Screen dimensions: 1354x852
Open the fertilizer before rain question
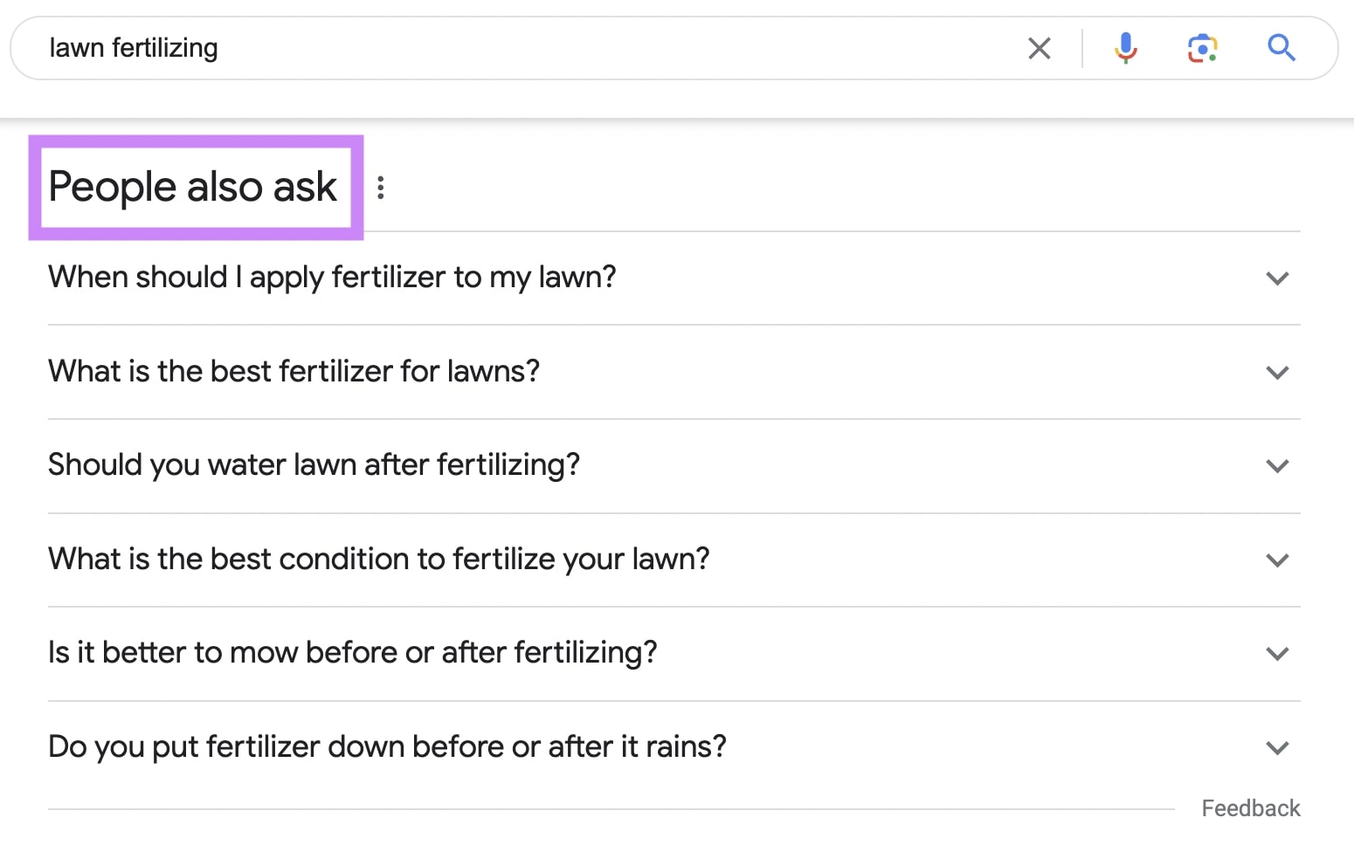pos(387,746)
